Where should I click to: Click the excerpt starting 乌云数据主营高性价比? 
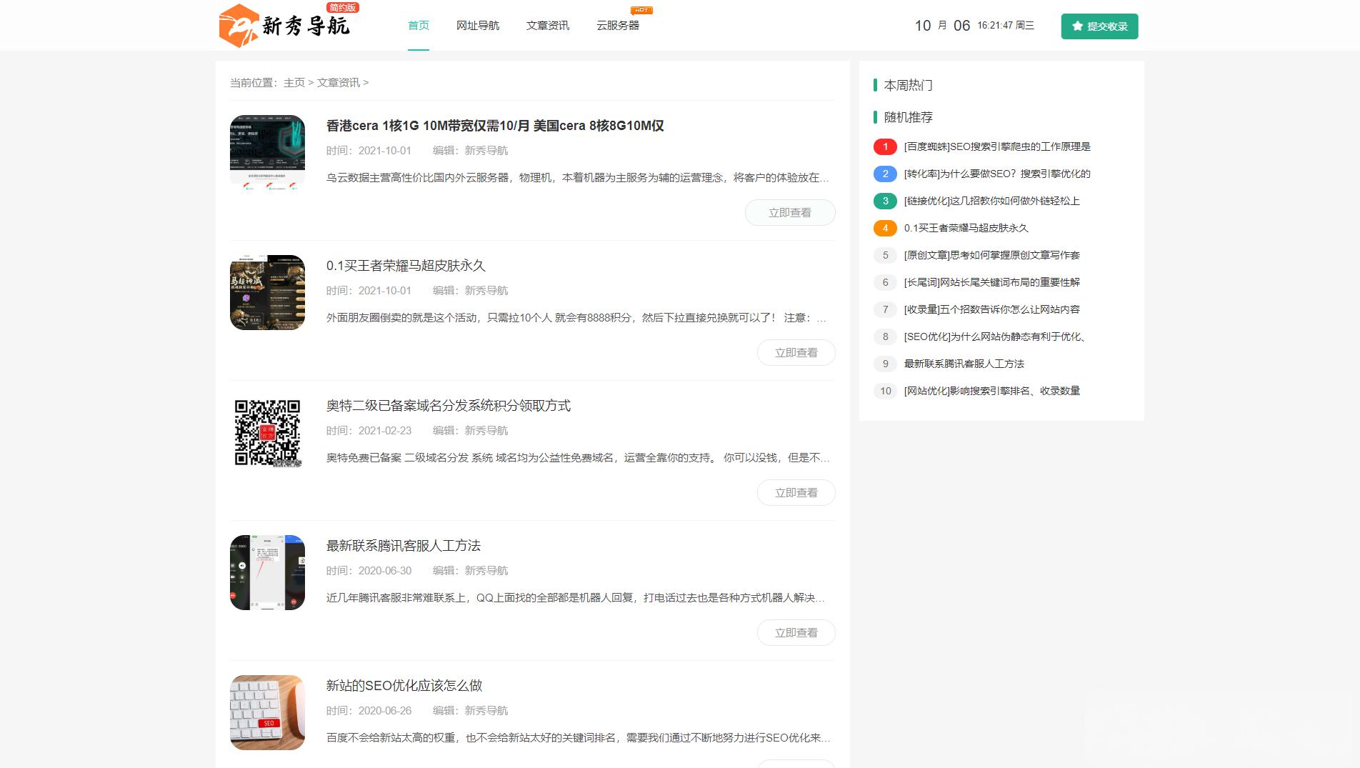click(x=578, y=178)
